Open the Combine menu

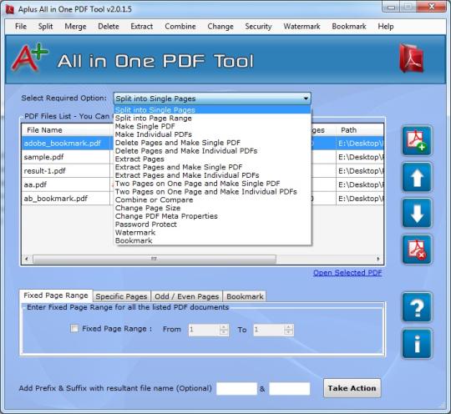[x=180, y=27]
